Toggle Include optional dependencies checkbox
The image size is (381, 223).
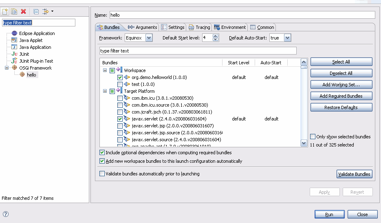point(102,153)
